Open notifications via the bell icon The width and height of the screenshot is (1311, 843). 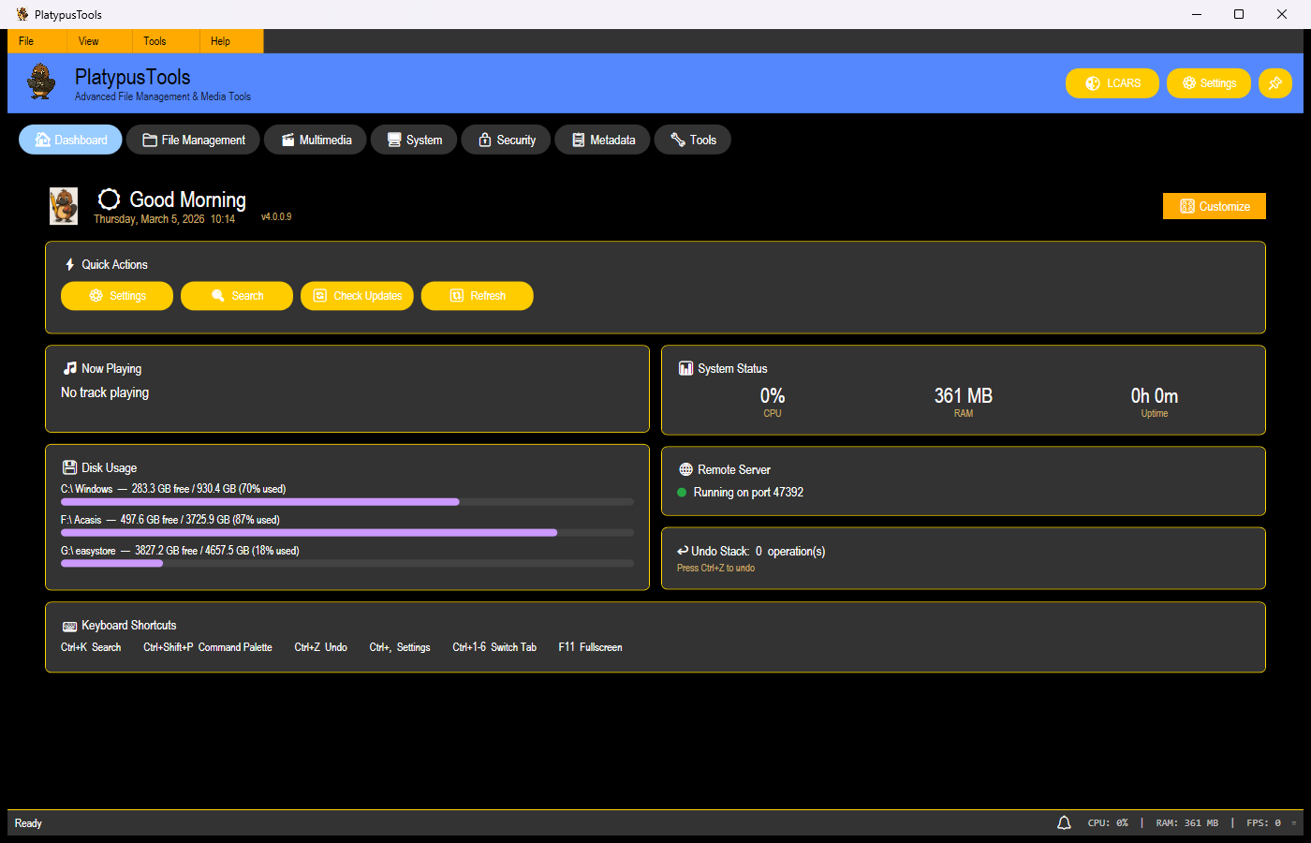(x=1064, y=821)
